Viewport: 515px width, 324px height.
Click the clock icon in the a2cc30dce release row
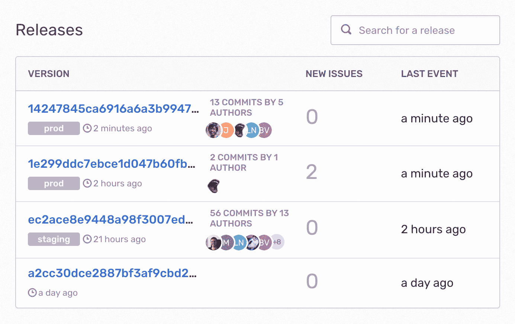[32, 293]
